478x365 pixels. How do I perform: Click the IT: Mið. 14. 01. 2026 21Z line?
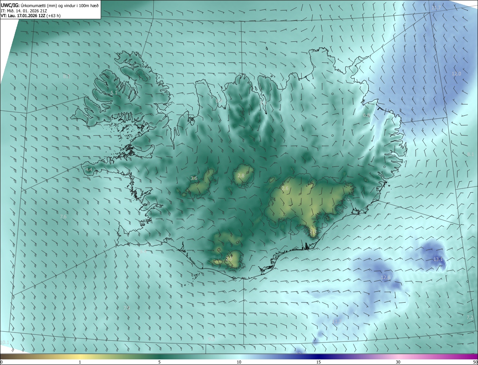24,10
